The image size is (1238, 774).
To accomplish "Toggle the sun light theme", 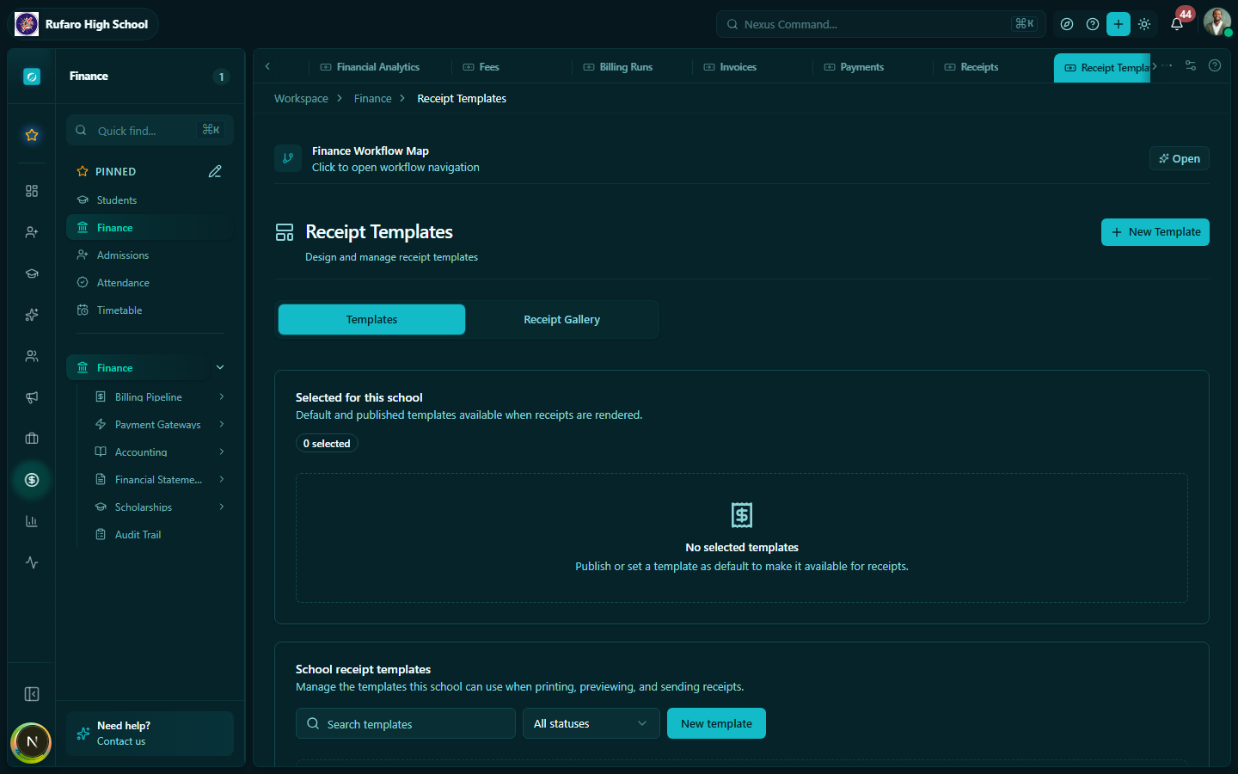I will click(1144, 24).
